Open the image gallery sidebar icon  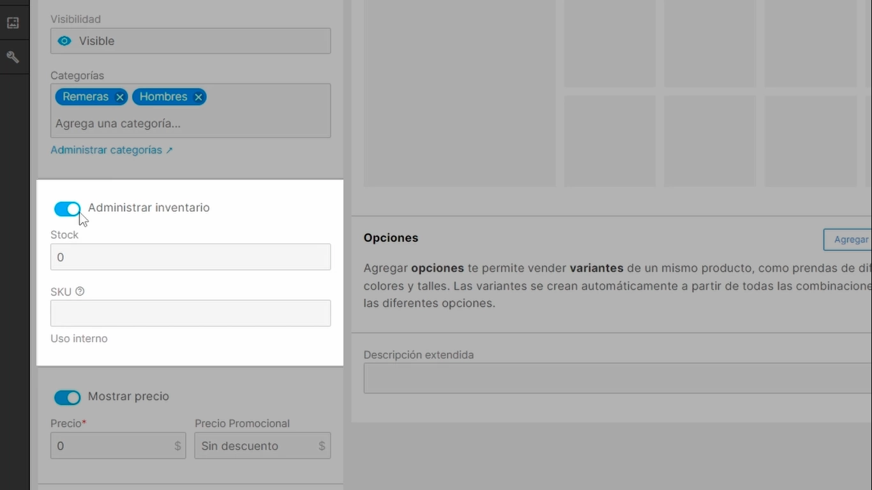pos(13,23)
